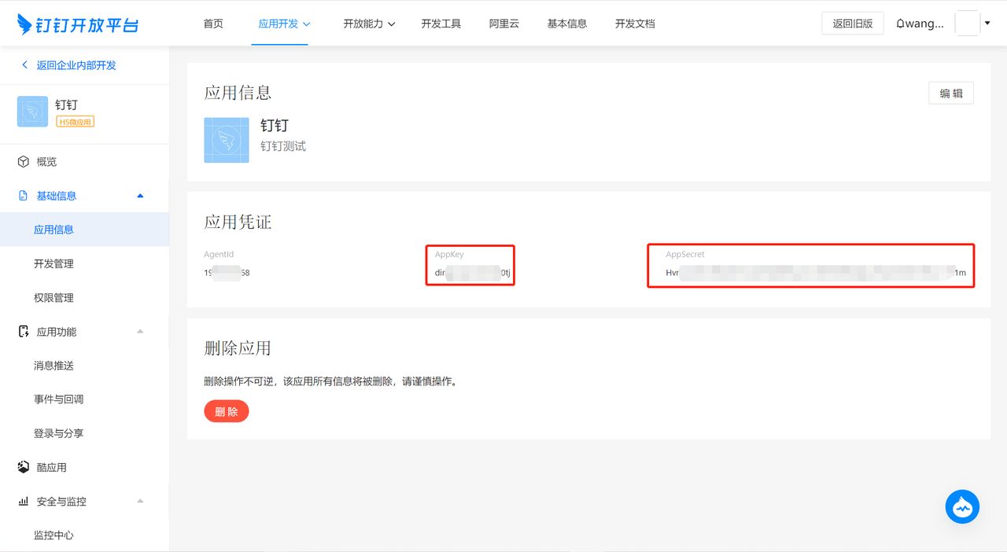Click the 酷应用 icon
Screen dimensions: 1007x552
pos(24,467)
